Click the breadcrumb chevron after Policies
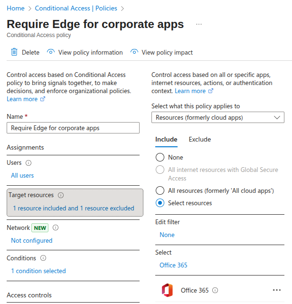Image resolution: width=292 pixels, height=304 pixels. [122, 9]
